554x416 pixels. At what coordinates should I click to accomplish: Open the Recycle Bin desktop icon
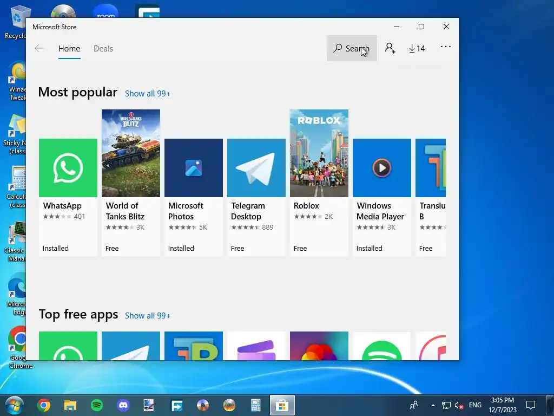coord(16,22)
